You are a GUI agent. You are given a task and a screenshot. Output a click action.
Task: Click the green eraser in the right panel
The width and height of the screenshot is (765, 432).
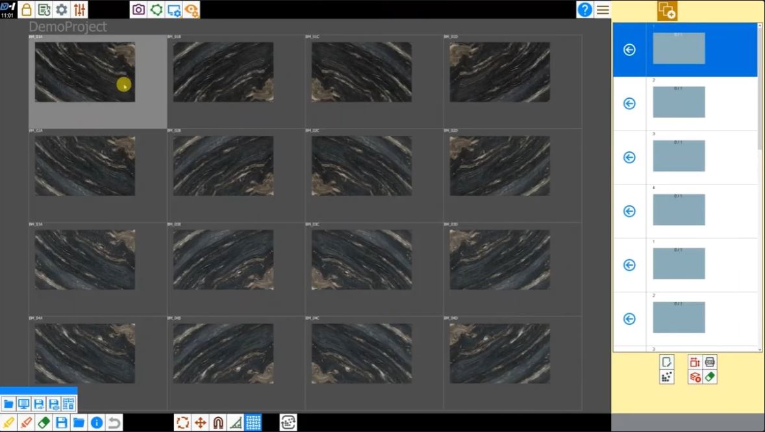[x=710, y=377]
